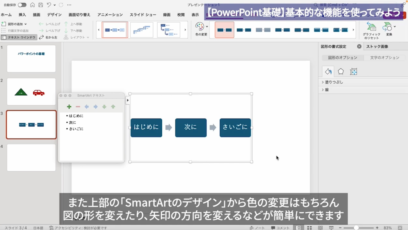Click the グラフィックのリセット reset graphic icon

(x=371, y=27)
